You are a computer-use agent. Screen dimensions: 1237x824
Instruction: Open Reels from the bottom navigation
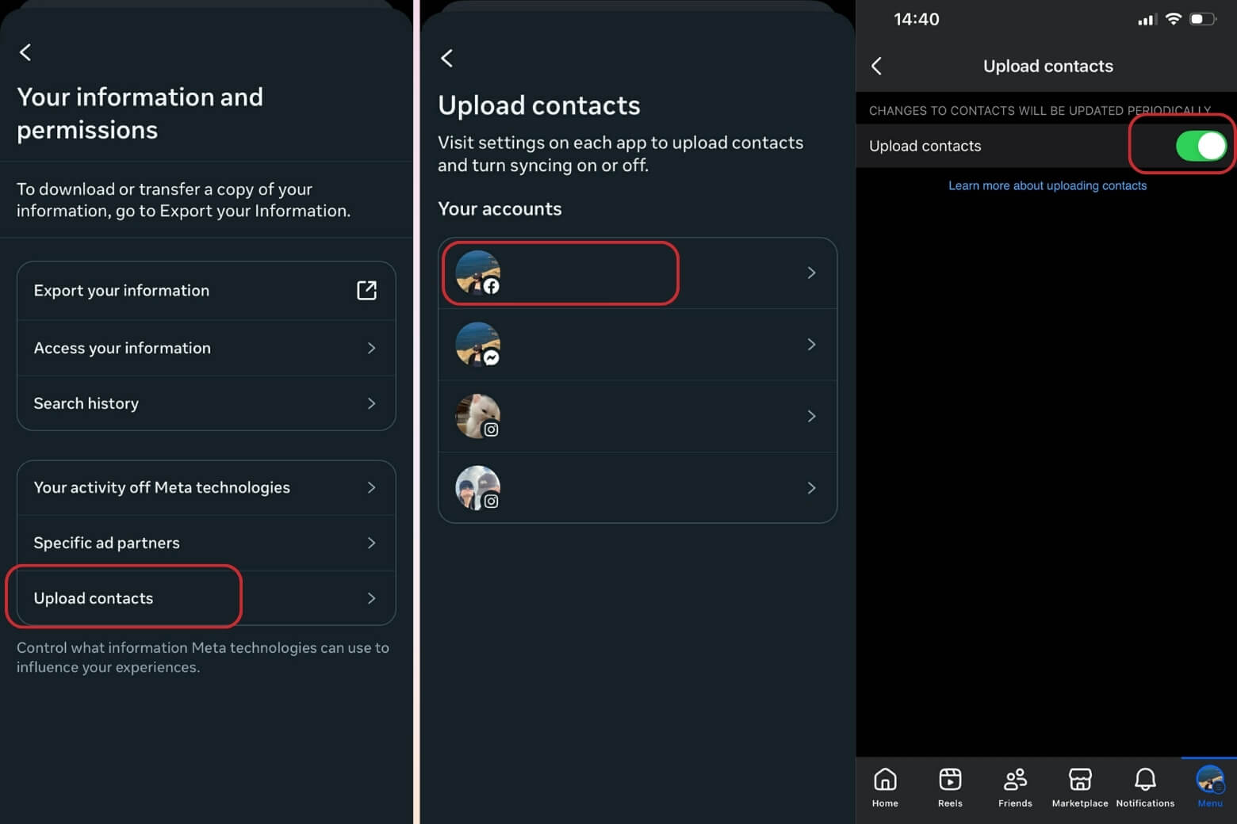click(950, 787)
